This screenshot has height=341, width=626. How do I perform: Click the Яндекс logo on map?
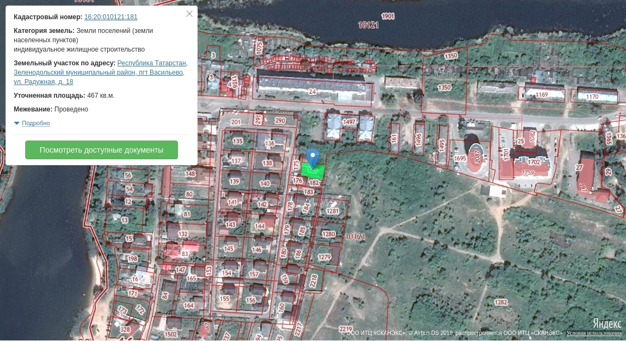click(x=606, y=323)
